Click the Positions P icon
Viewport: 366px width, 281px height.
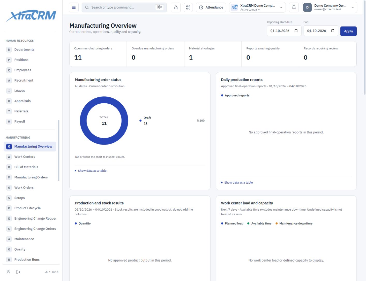[x=9, y=60]
